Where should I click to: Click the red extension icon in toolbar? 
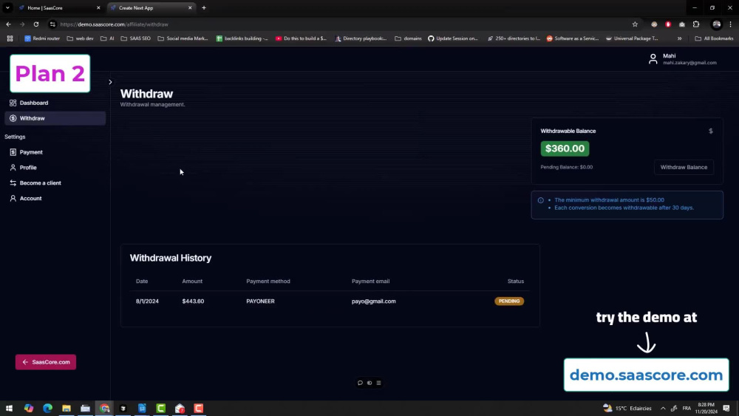click(x=668, y=24)
